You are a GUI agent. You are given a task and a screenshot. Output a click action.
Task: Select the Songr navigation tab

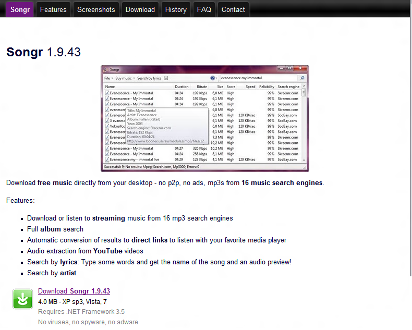point(20,10)
